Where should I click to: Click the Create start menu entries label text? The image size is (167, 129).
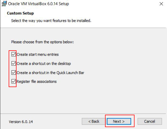[38, 54]
